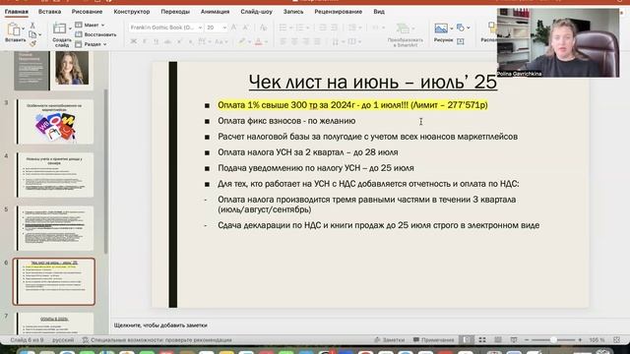Click the increase indent icon
Viewport: 630px width, 354px height.
coord(335,28)
